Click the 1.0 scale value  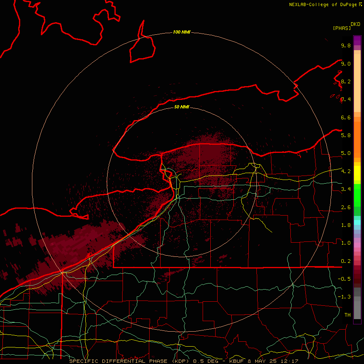(x=346, y=243)
